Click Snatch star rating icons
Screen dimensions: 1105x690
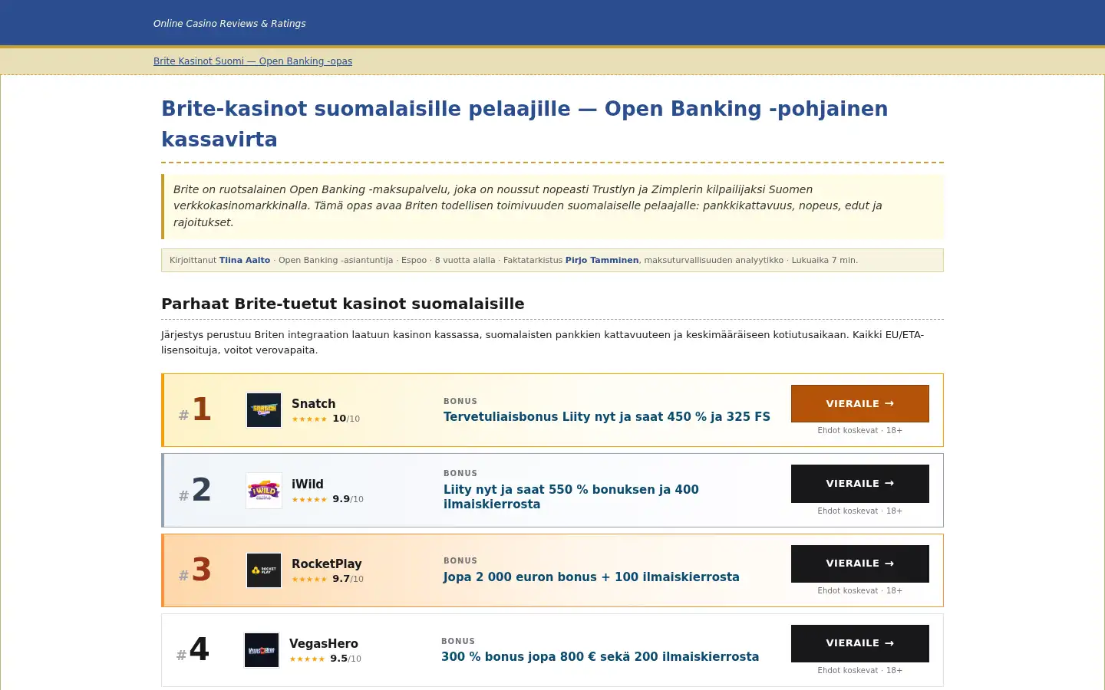click(309, 419)
